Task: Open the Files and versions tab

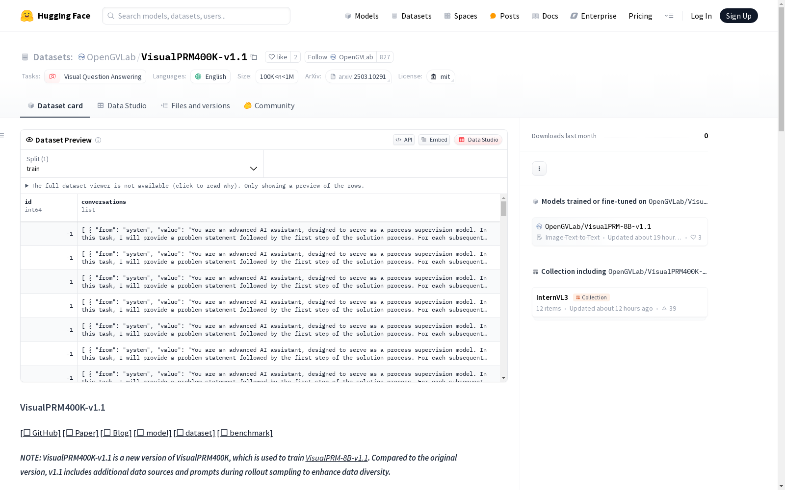Action: coord(195,106)
